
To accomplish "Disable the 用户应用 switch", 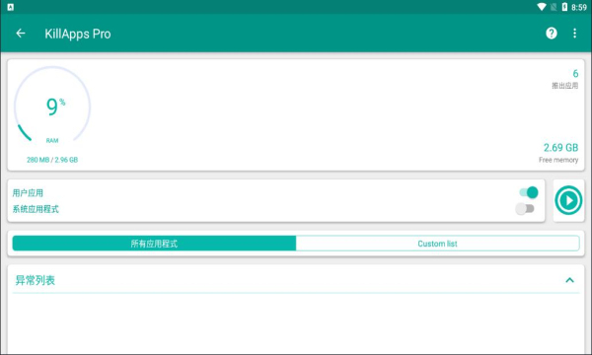I will (529, 192).
